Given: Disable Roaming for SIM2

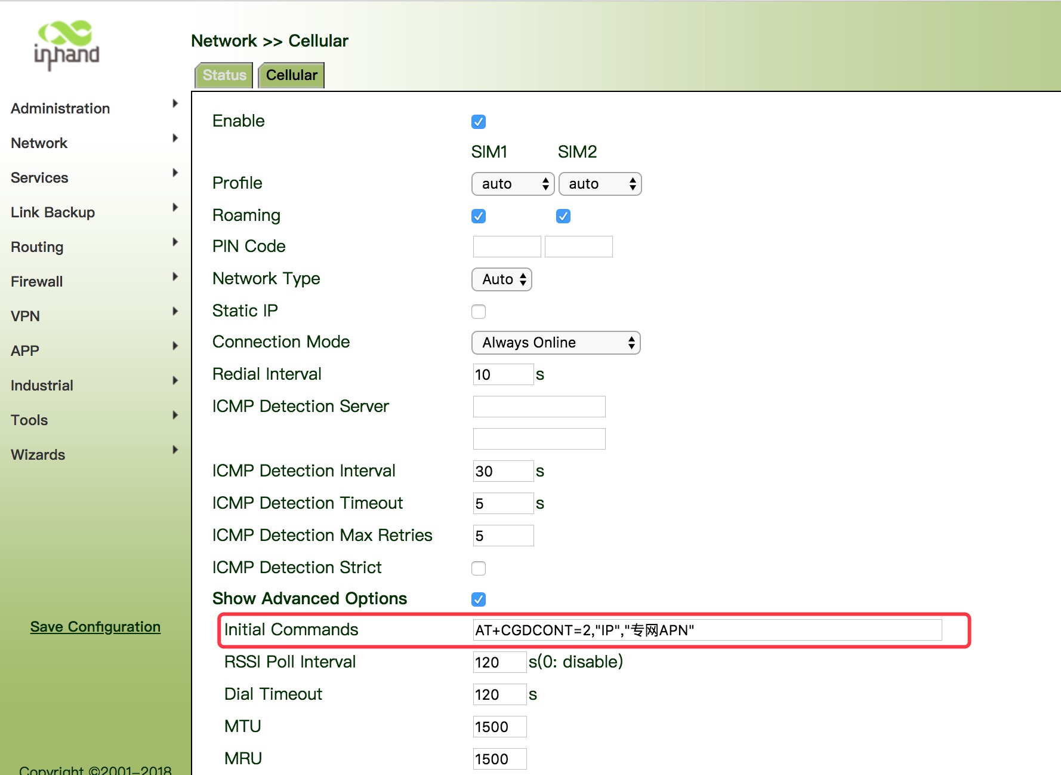Looking at the screenshot, I should (563, 216).
